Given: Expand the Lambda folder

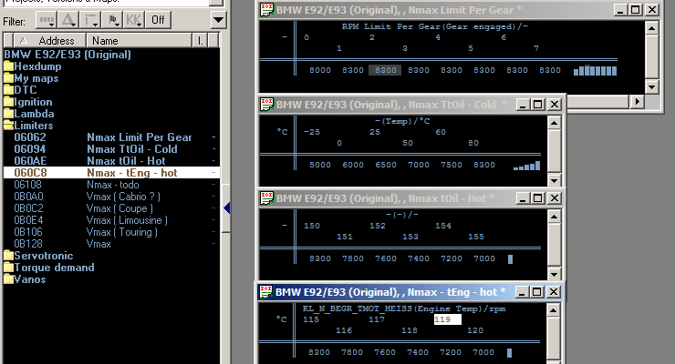Looking at the screenshot, I should [x=29, y=114].
